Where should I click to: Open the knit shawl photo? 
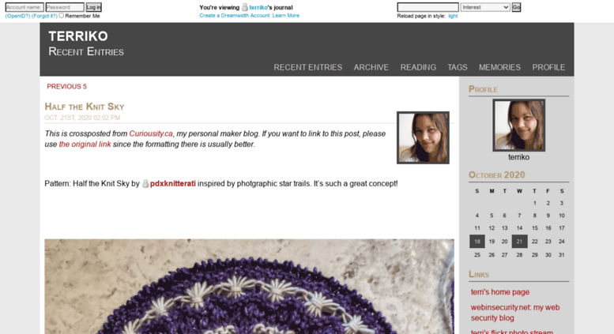click(250, 287)
